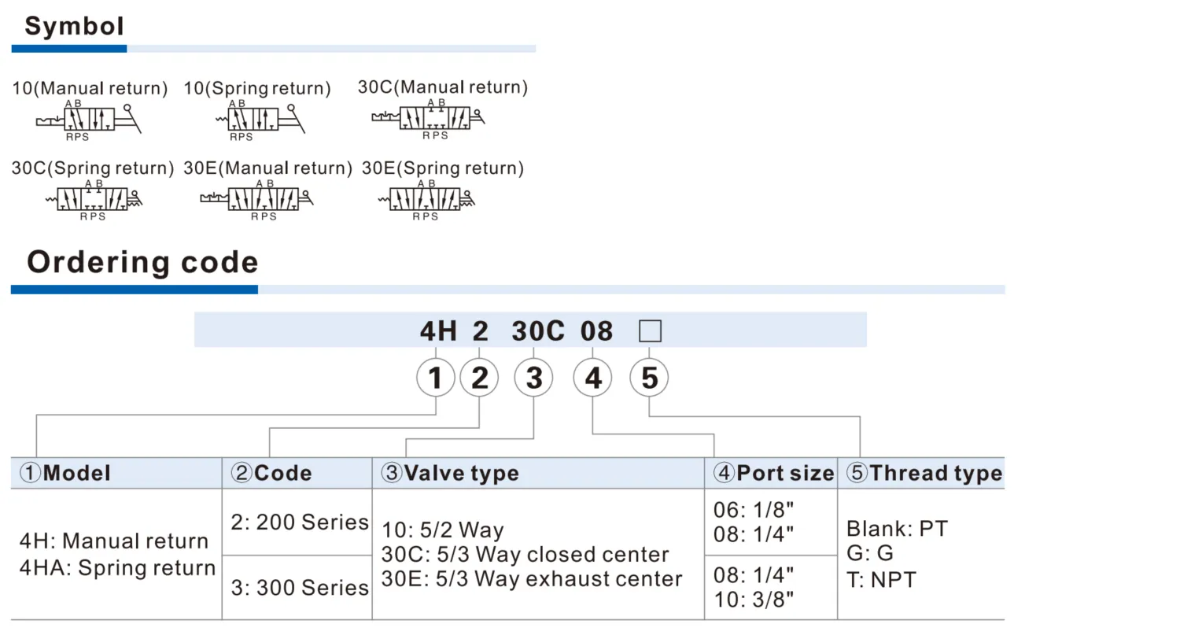This screenshot has height=635, width=1180.
Task: Select the '2: 200 Series' cell
Action: tap(297, 522)
